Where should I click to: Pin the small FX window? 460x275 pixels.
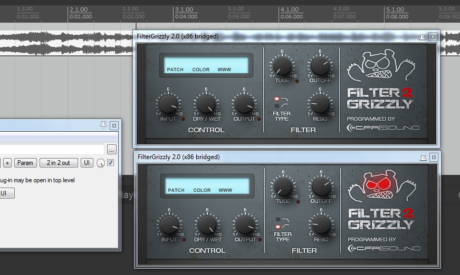(x=103, y=125)
